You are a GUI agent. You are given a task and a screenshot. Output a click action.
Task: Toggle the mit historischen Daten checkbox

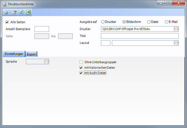[81, 68]
